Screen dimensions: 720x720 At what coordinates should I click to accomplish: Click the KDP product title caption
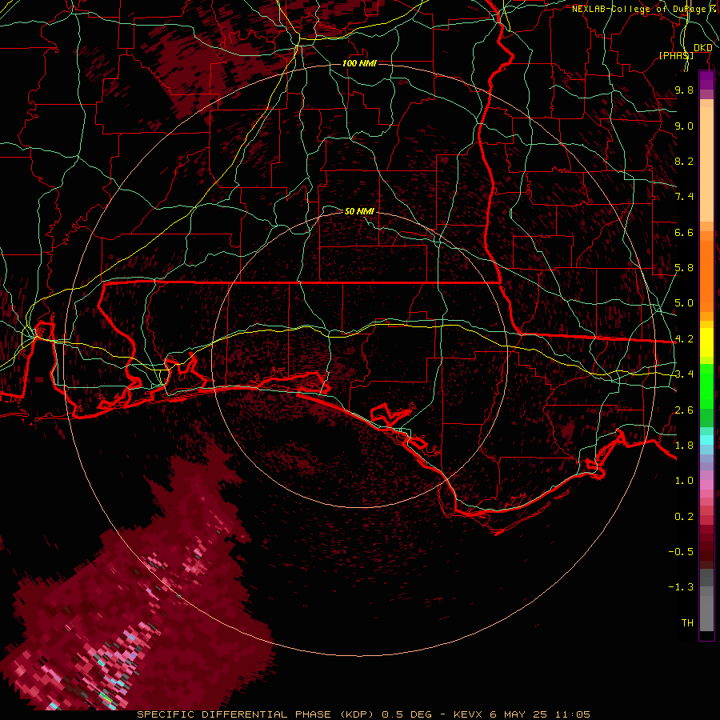pos(364,714)
